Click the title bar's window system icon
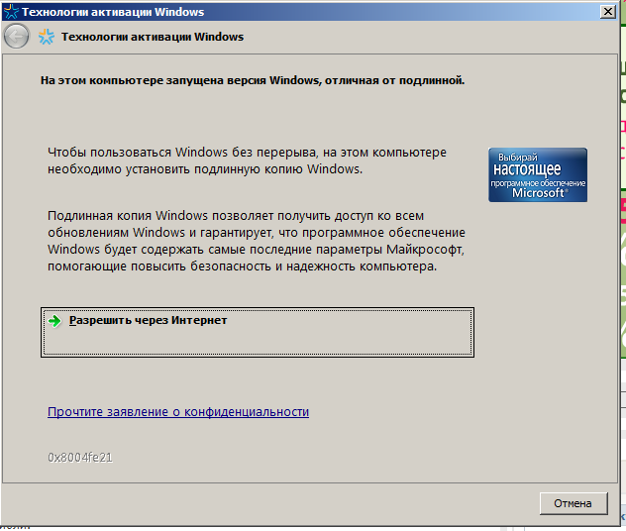This screenshot has height=531, width=626. 10,12
